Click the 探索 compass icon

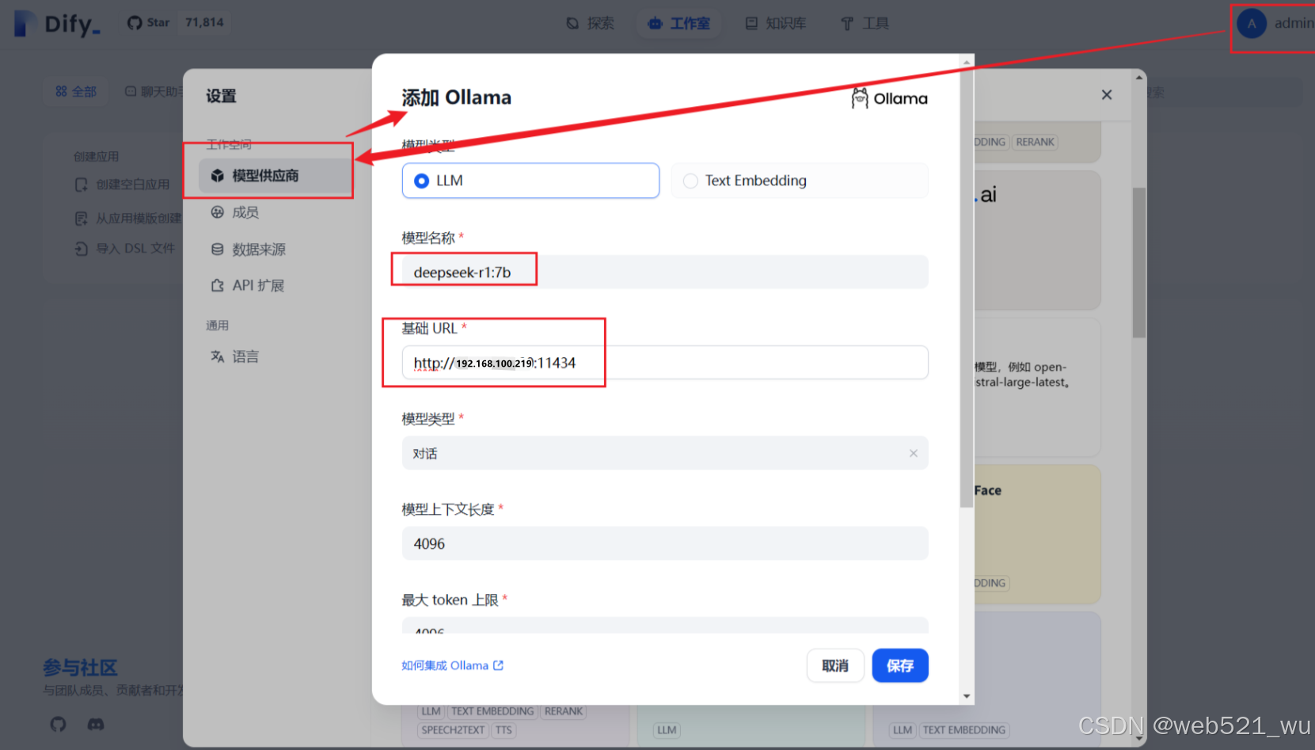[572, 24]
